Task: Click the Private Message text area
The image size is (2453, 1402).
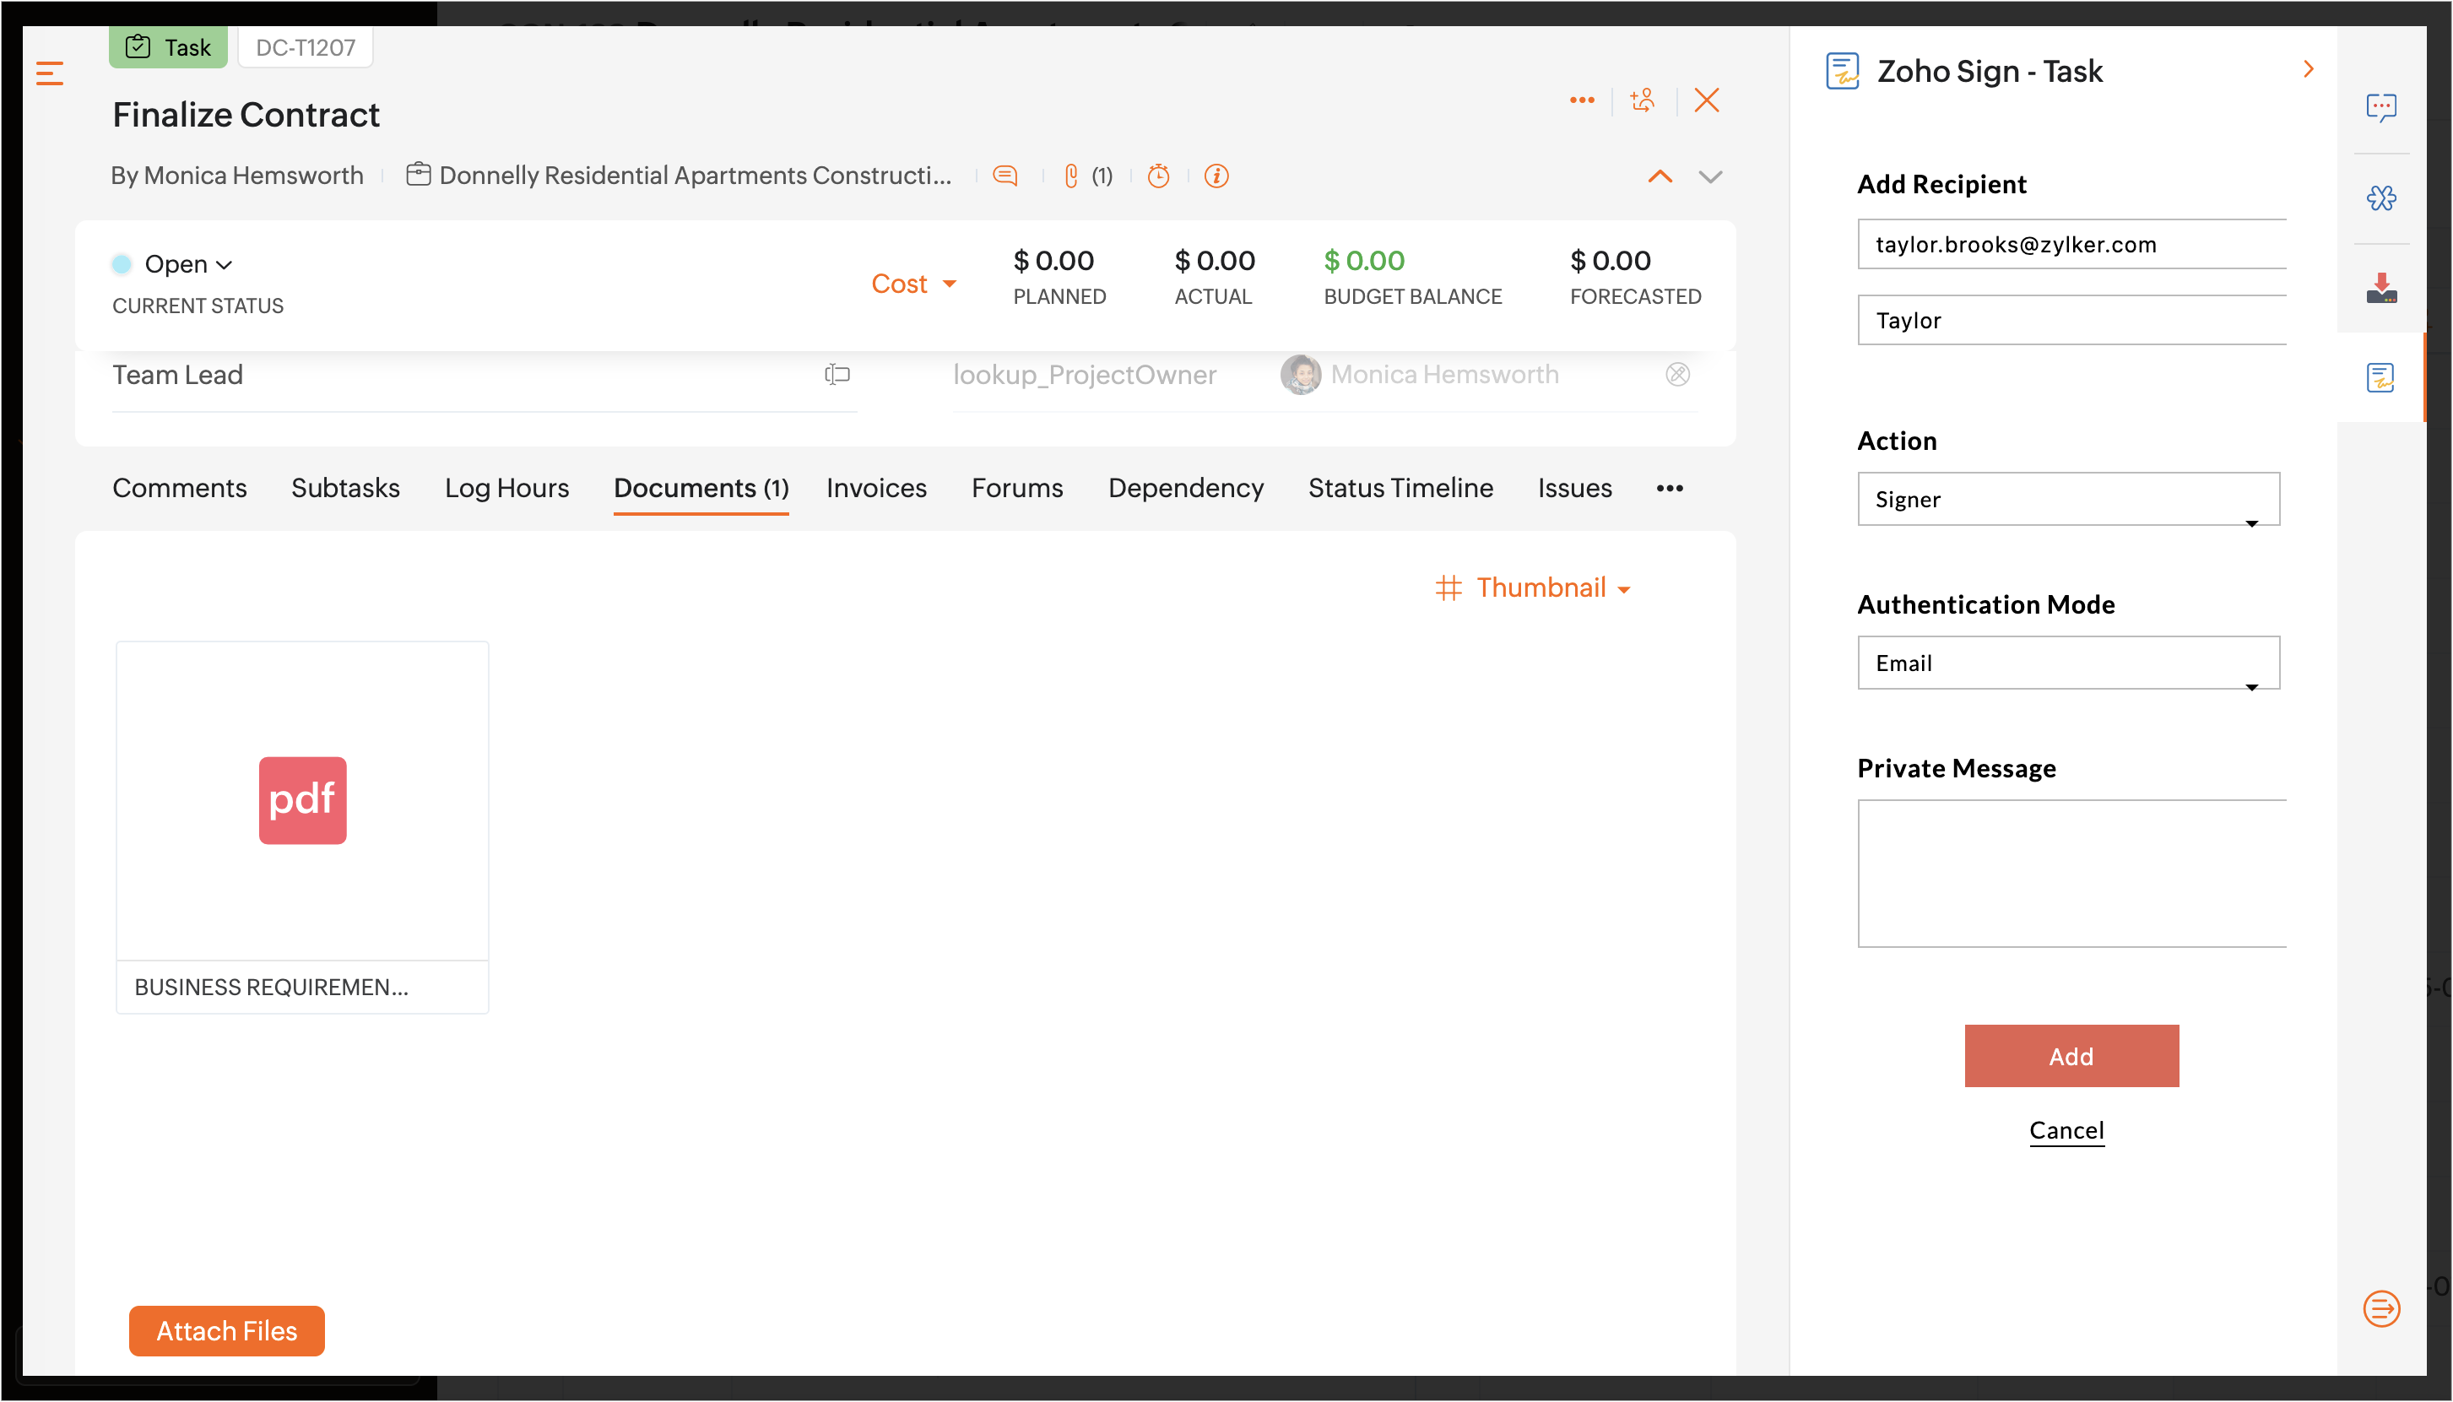Action: [x=2071, y=873]
